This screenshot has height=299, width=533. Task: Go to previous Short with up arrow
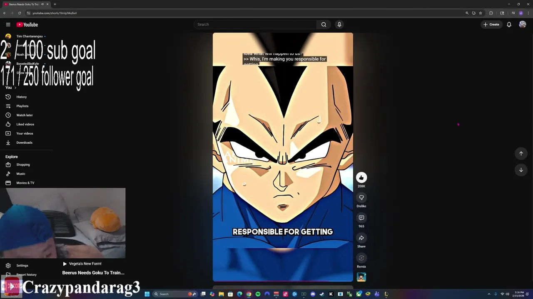521,154
